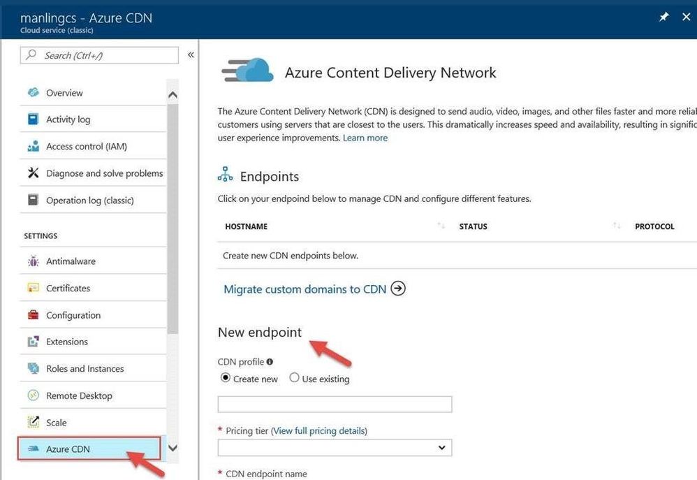Viewport: 697px width, 480px height.
Task: Open View full pricing details link
Action: (x=319, y=430)
